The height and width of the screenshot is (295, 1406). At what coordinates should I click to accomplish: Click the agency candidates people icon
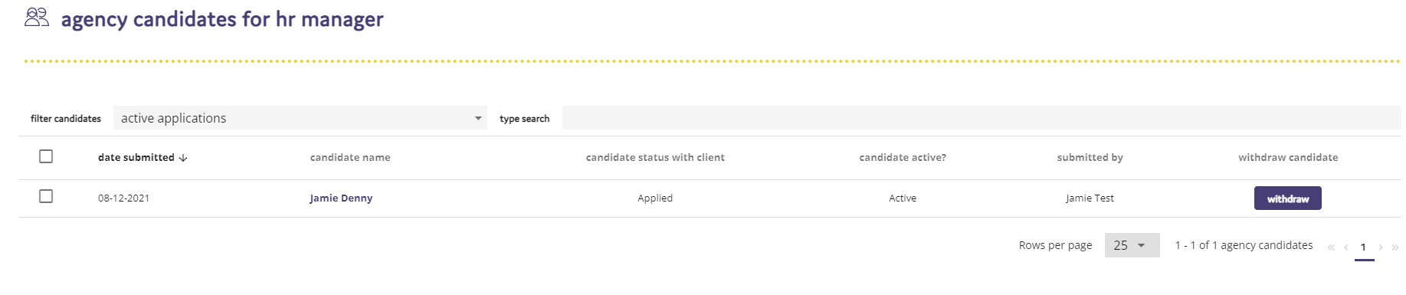[37, 18]
